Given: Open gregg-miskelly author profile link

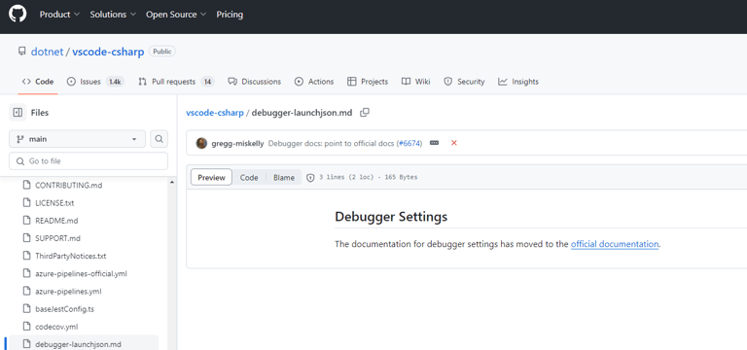Looking at the screenshot, I should click(x=237, y=143).
